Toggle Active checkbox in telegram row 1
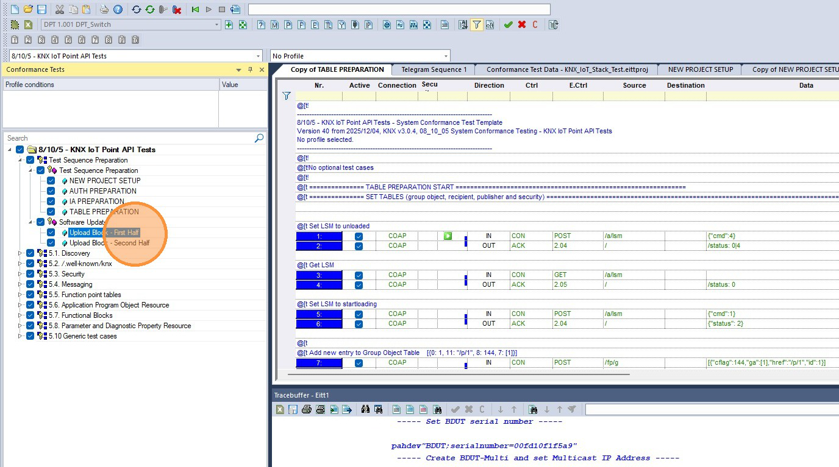 (359, 236)
